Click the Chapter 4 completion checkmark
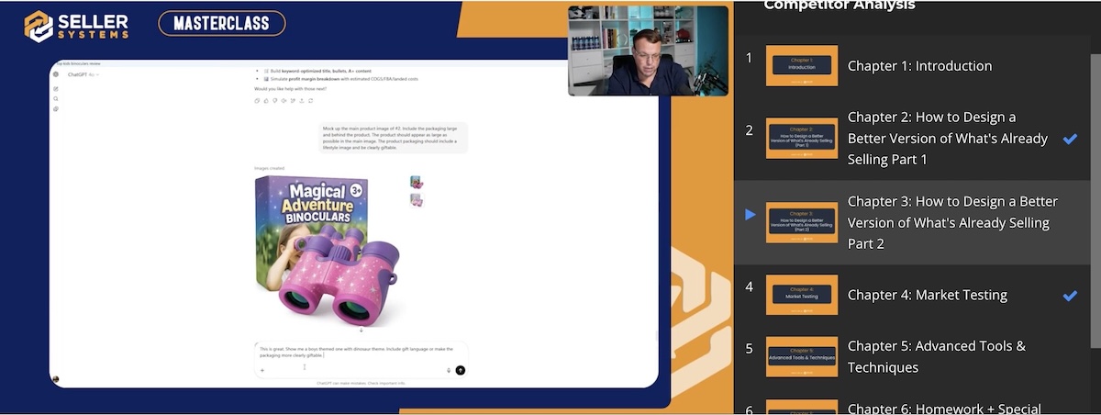 pyautogui.click(x=1070, y=296)
